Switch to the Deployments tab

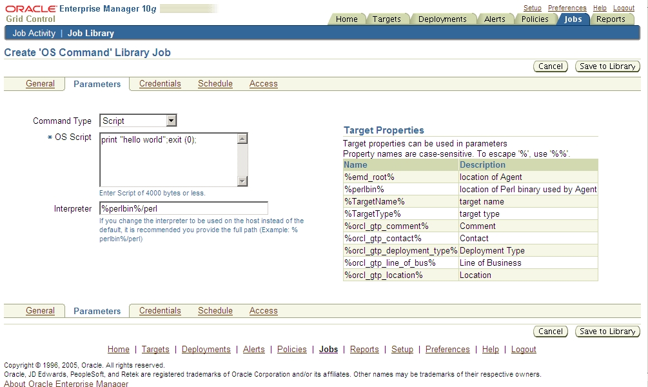(442, 19)
